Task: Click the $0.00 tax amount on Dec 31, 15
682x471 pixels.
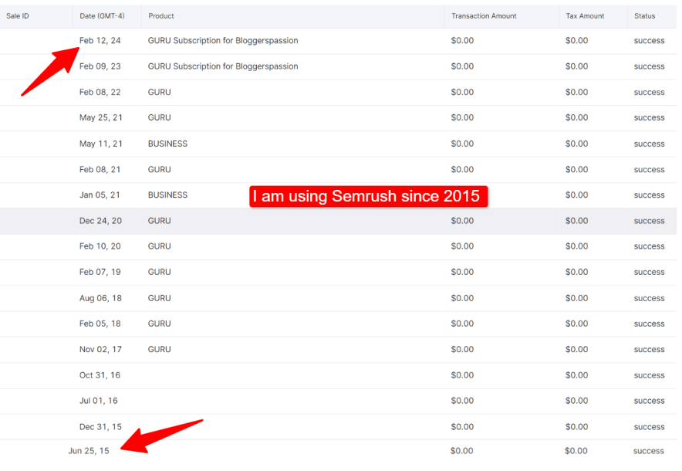Action: pyautogui.click(x=575, y=426)
